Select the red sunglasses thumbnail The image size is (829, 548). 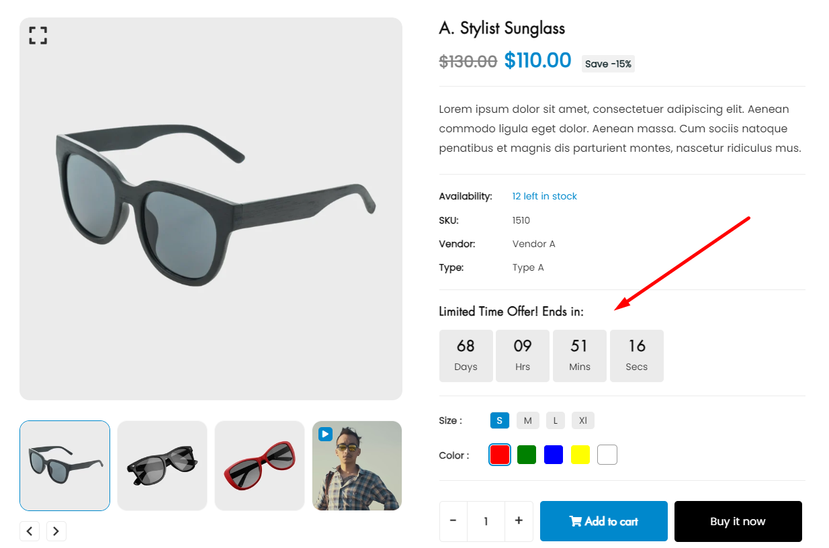(260, 465)
